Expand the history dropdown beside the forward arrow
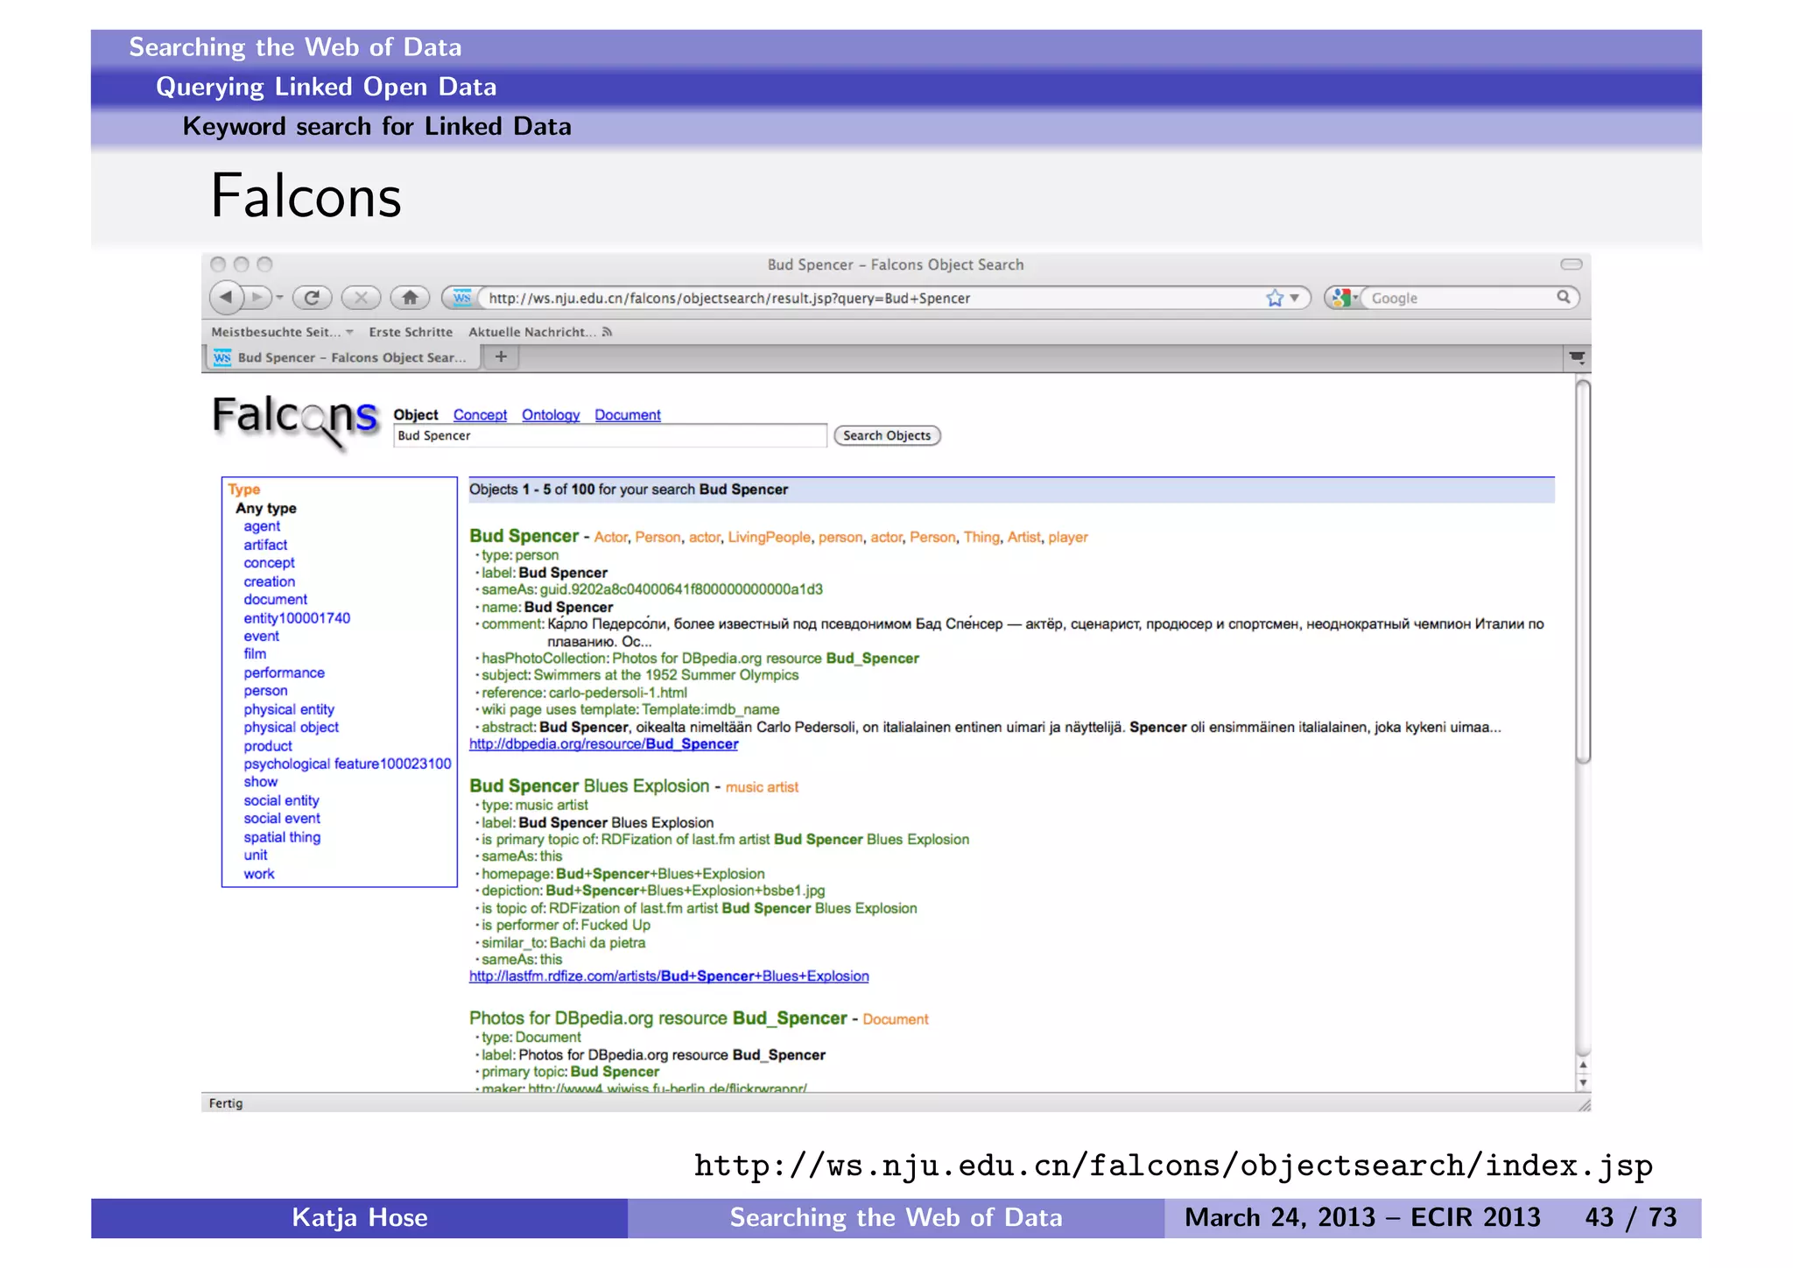 click(279, 298)
